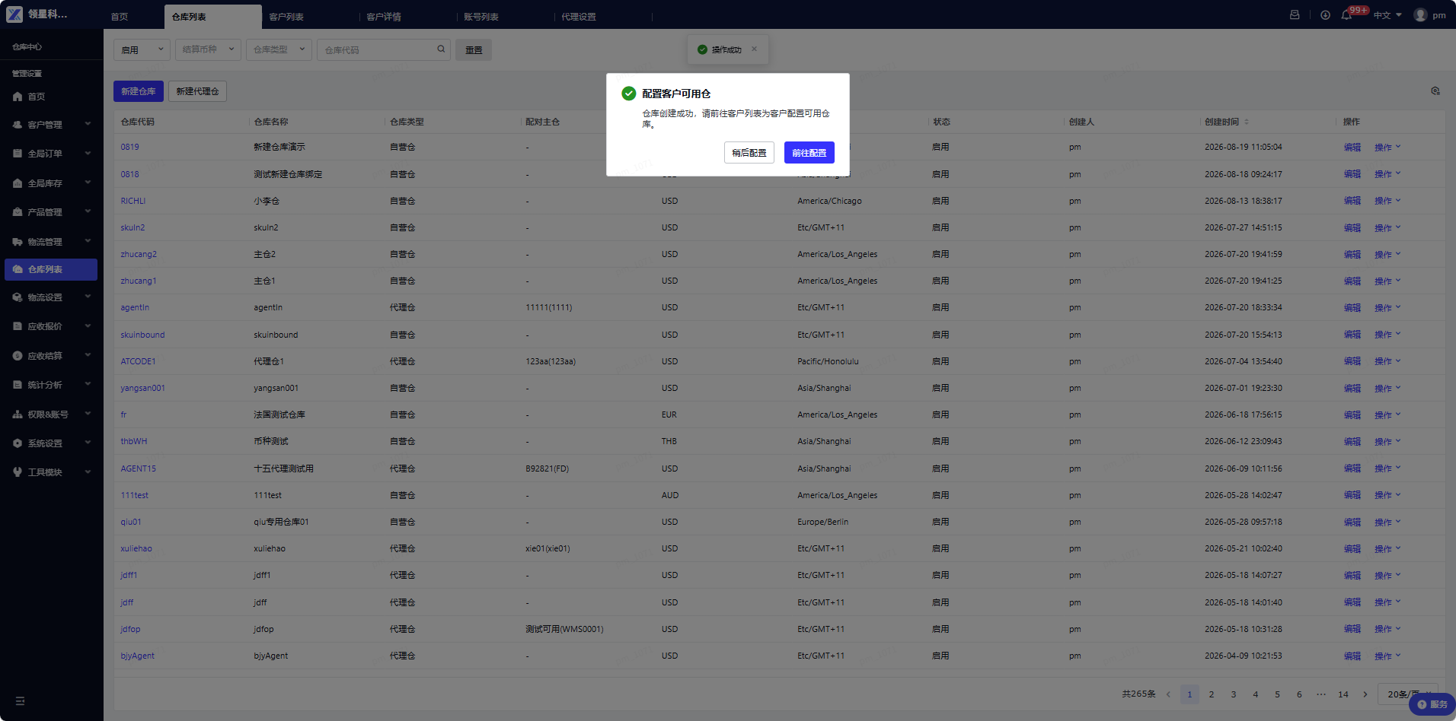Viewport: 1456px width, 721px height.
Task: Click the user avatar icon
Action: click(x=1420, y=15)
